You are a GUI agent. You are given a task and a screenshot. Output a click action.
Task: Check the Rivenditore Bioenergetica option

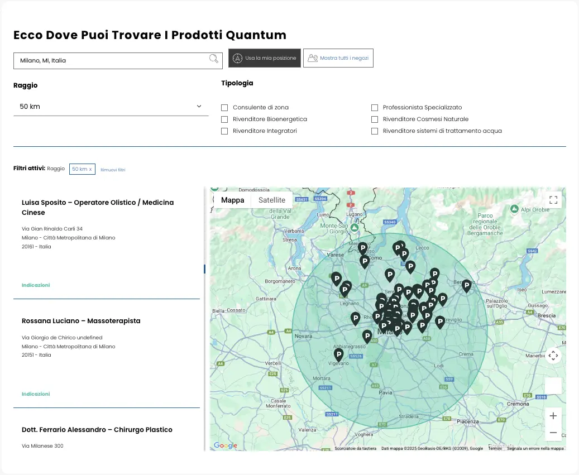pyautogui.click(x=224, y=119)
